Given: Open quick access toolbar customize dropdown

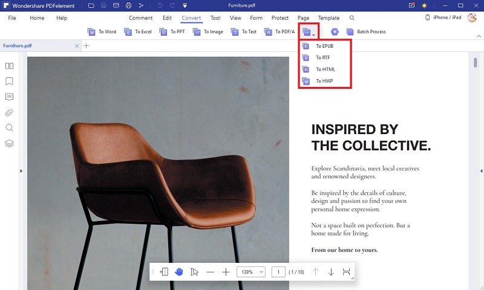Looking at the screenshot, I should click(185, 5).
